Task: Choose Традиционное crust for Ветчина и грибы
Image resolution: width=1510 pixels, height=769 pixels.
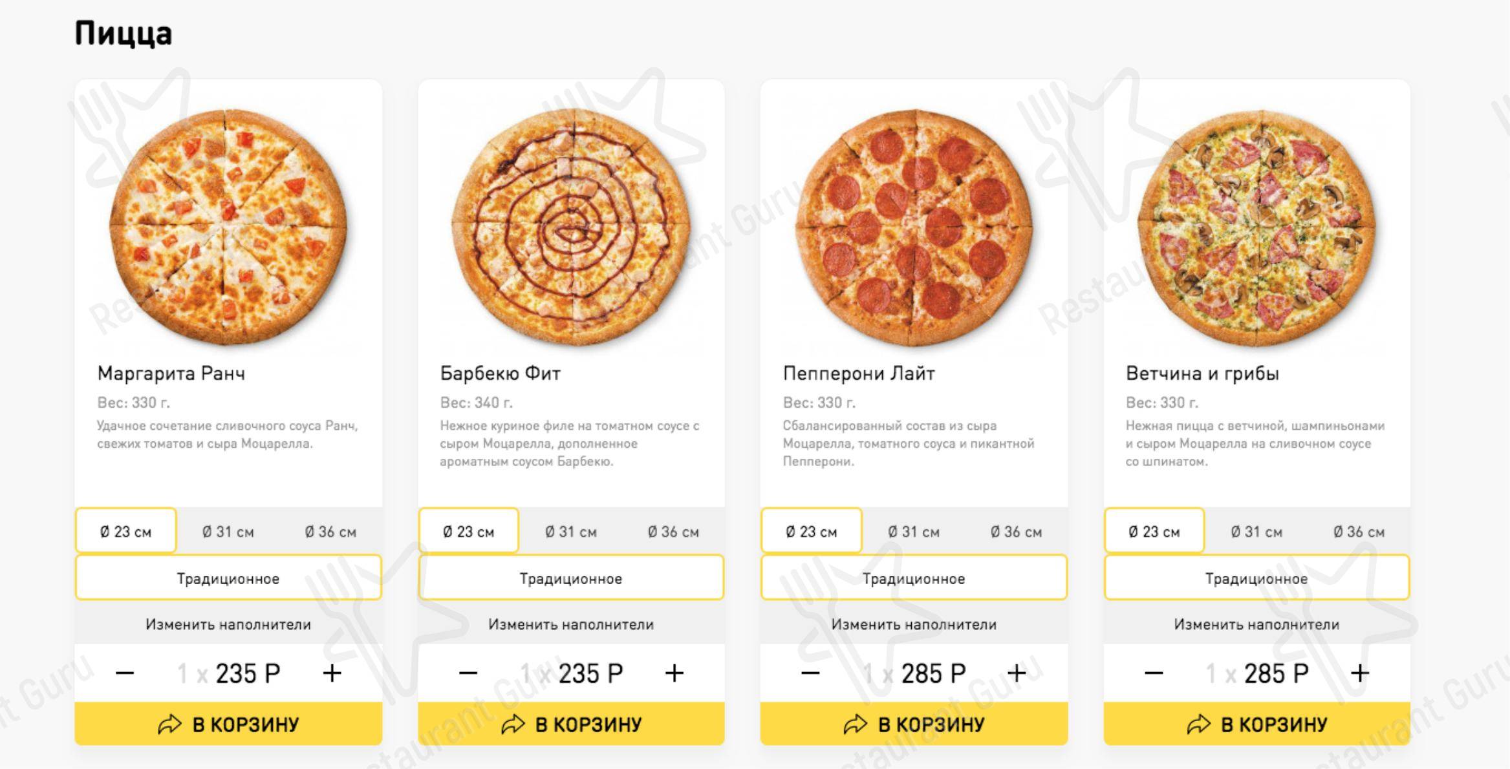Action: click(1256, 578)
